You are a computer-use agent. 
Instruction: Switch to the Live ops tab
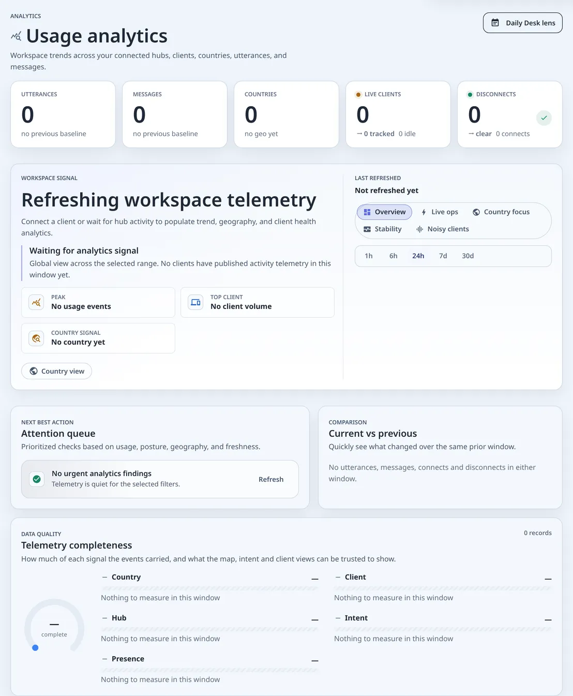440,212
